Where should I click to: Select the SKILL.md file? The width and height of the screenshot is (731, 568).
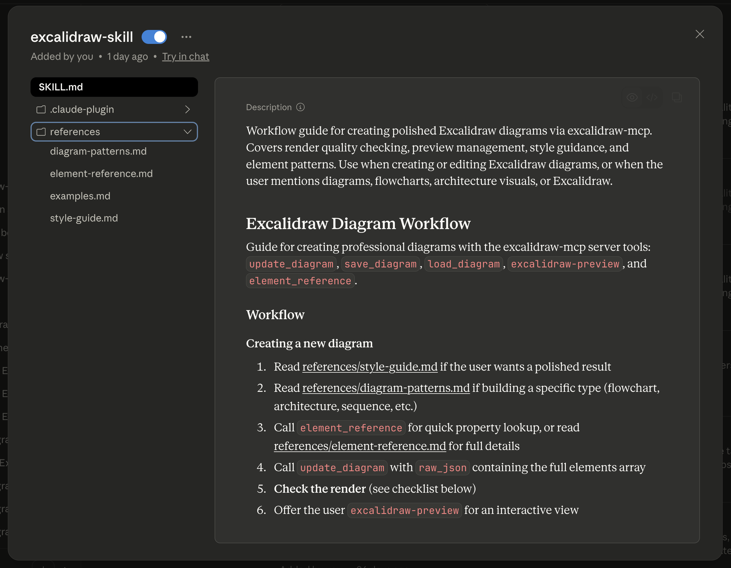114,87
